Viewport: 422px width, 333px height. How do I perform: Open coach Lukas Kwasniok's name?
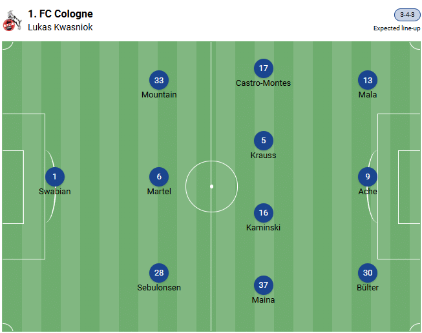point(59,28)
